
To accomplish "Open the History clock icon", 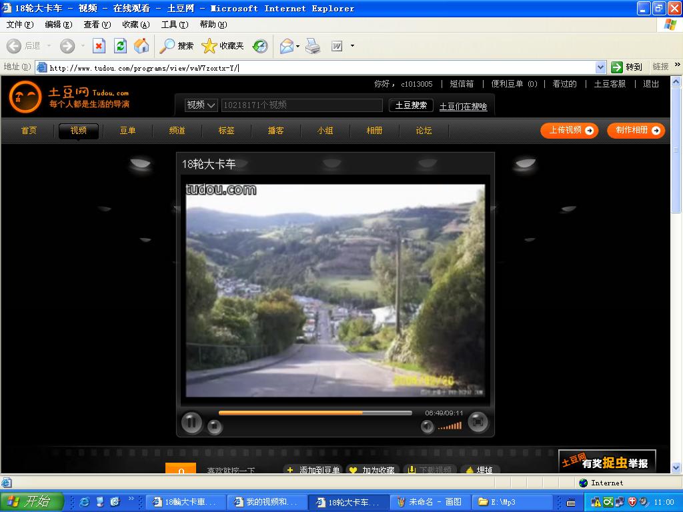I will click(x=260, y=46).
